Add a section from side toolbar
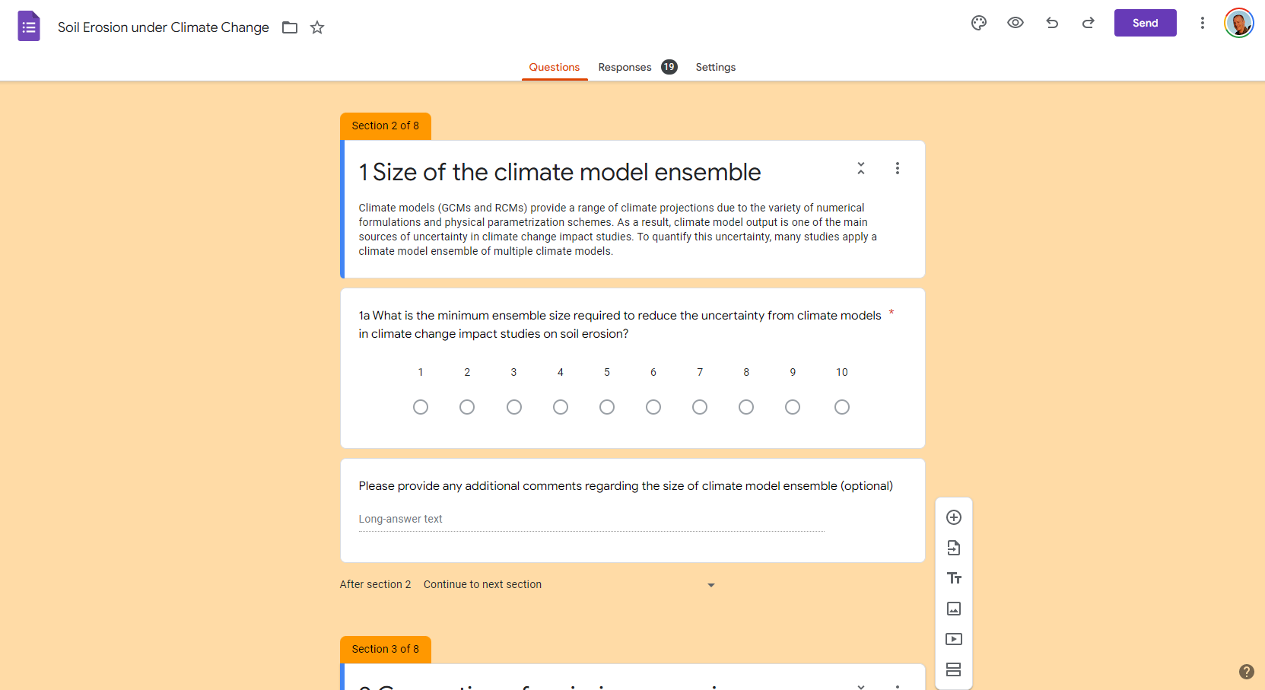 tap(954, 669)
